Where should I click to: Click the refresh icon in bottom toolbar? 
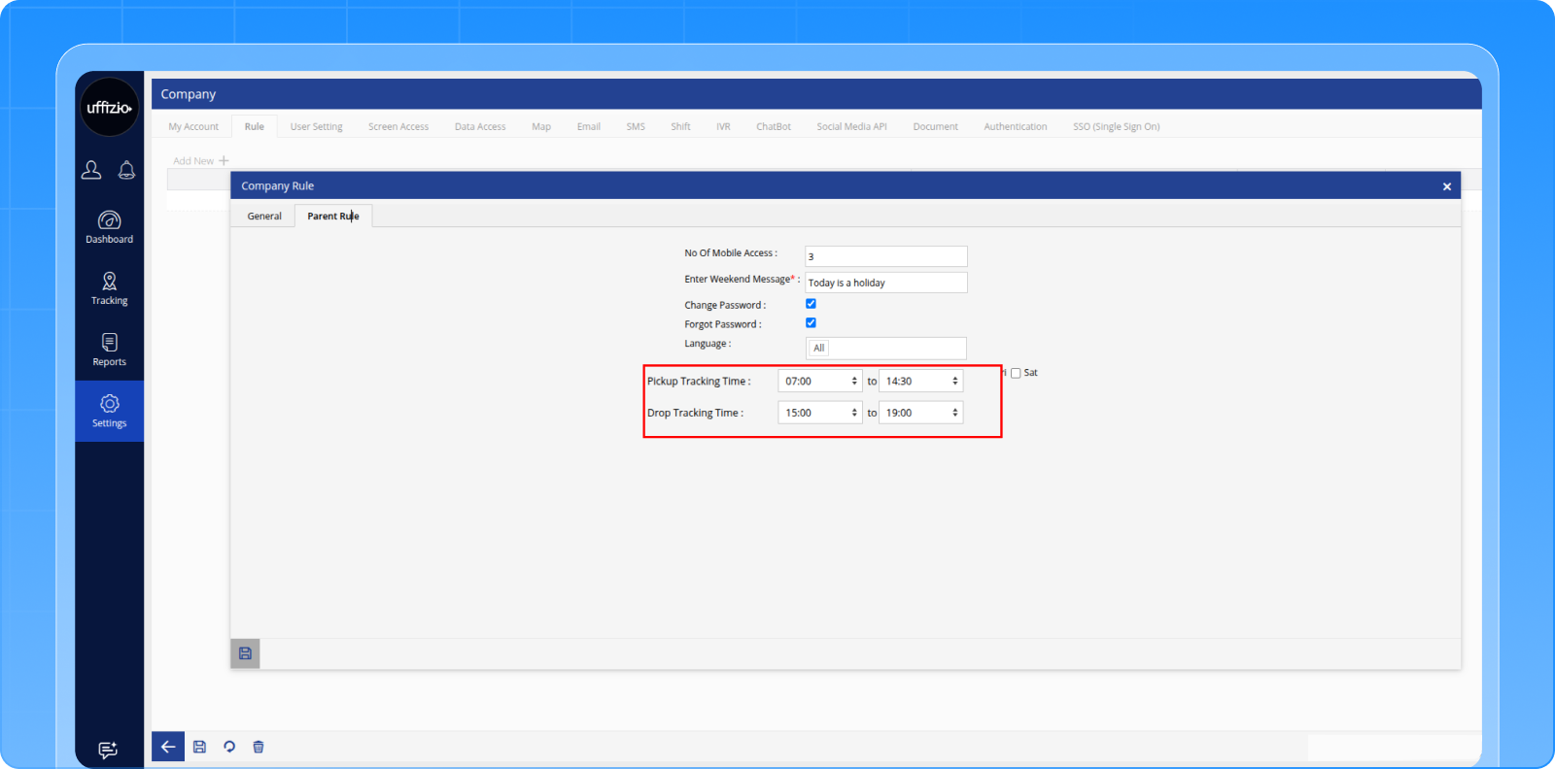(229, 747)
